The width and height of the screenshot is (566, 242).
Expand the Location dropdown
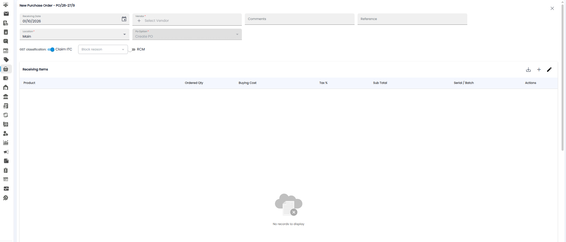click(75, 34)
